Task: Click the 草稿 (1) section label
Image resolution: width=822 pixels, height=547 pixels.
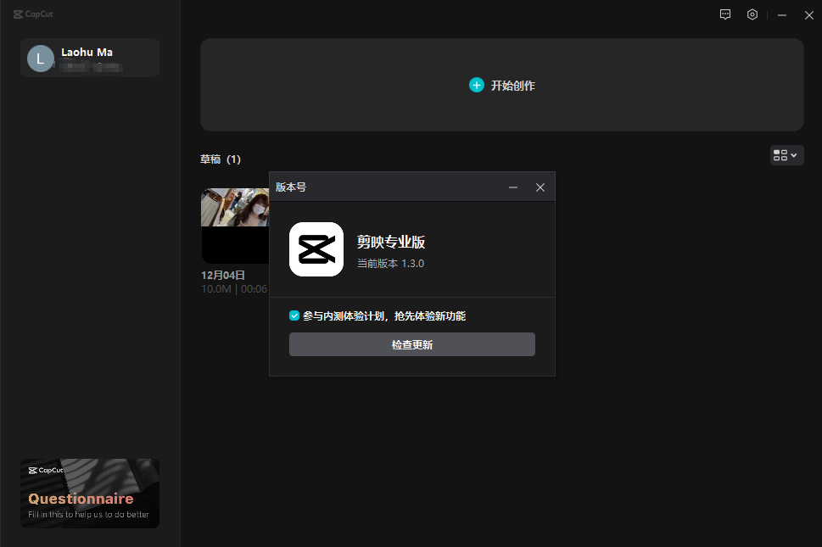Action: click(x=221, y=159)
